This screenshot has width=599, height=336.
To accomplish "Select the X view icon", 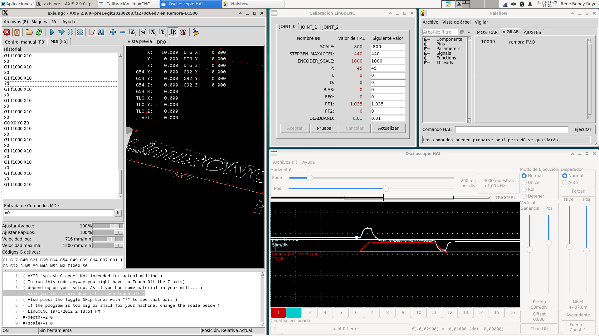I will click(152, 32).
